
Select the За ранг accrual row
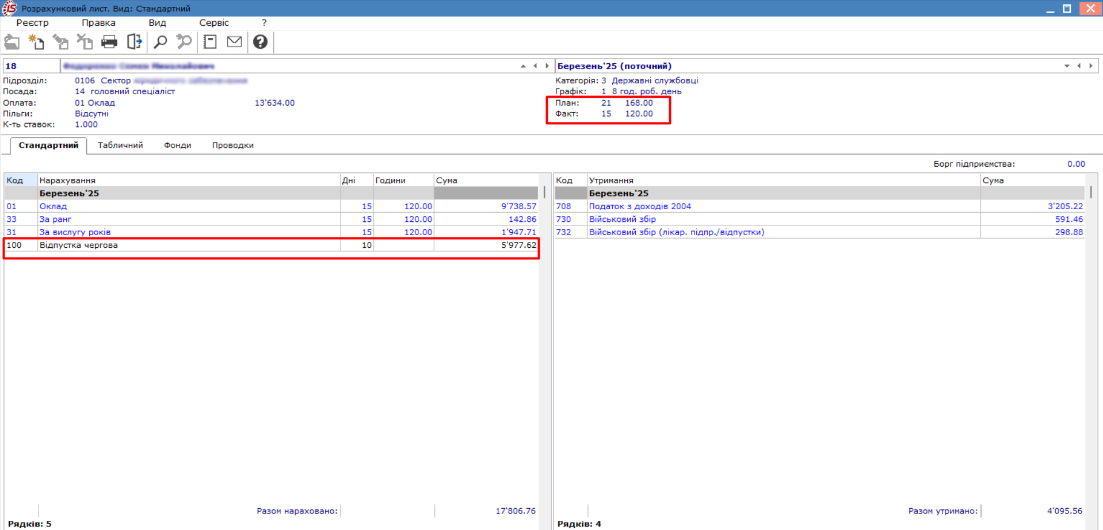[x=271, y=219]
